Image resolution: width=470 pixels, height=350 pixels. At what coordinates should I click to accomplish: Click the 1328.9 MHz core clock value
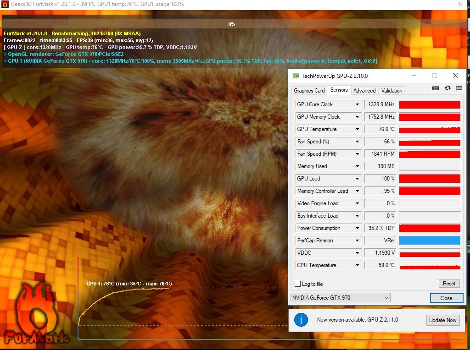[380, 104]
